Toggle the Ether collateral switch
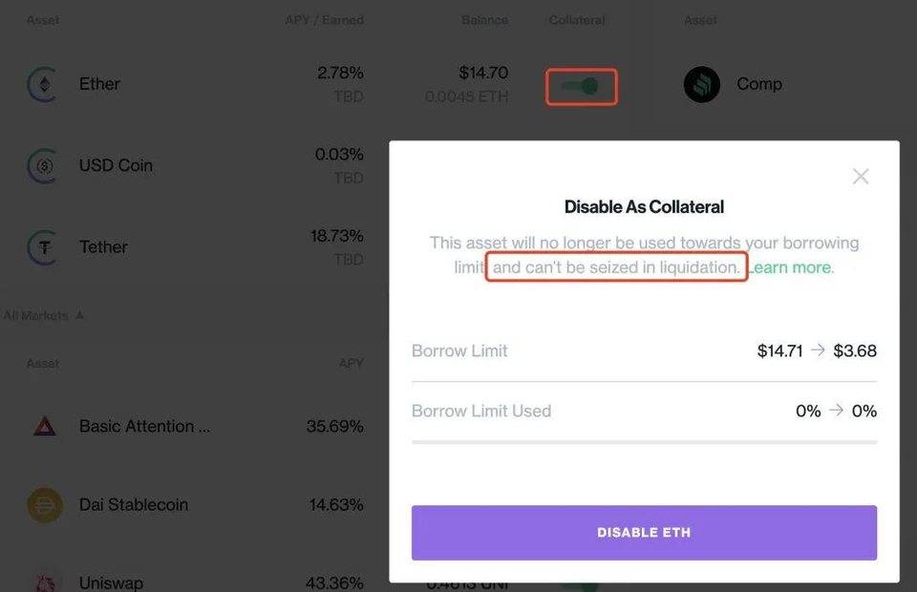Image resolution: width=917 pixels, height=592 pixels. pos(581,87)
